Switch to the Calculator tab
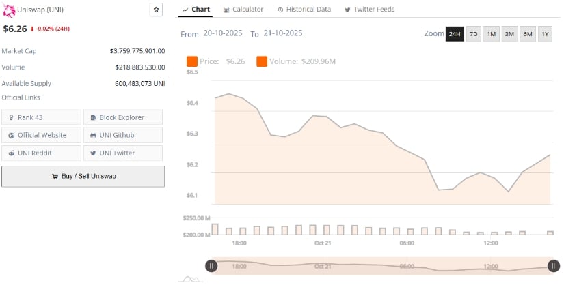The image size is (564, 285). point(243,10)
